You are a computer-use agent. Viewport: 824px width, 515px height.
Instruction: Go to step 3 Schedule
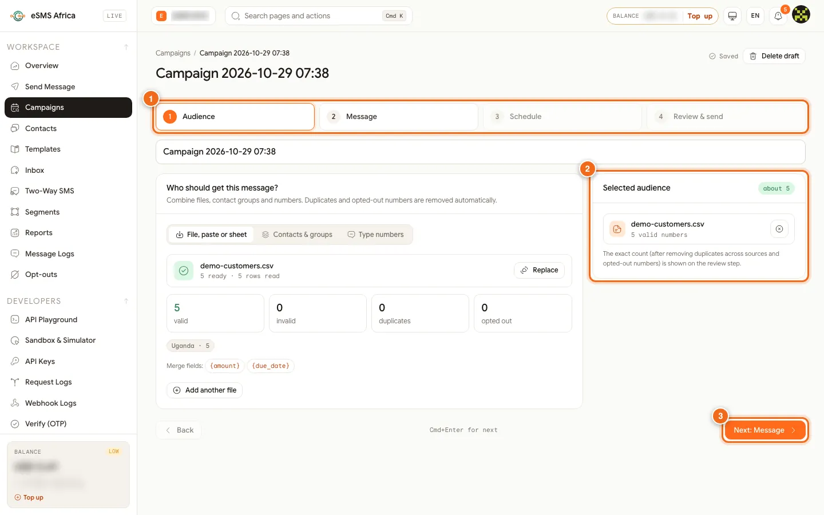pyautogui.click(x=562, y=117)
